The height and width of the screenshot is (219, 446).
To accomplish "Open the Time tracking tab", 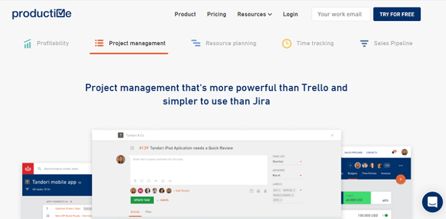I will (x=308, y=43).
